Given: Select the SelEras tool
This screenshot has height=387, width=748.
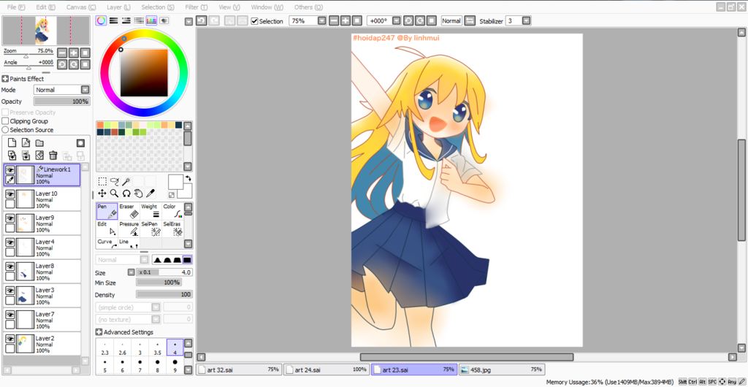Looking at the screenshot, I should pyautogui.click(x=172, y=229).
